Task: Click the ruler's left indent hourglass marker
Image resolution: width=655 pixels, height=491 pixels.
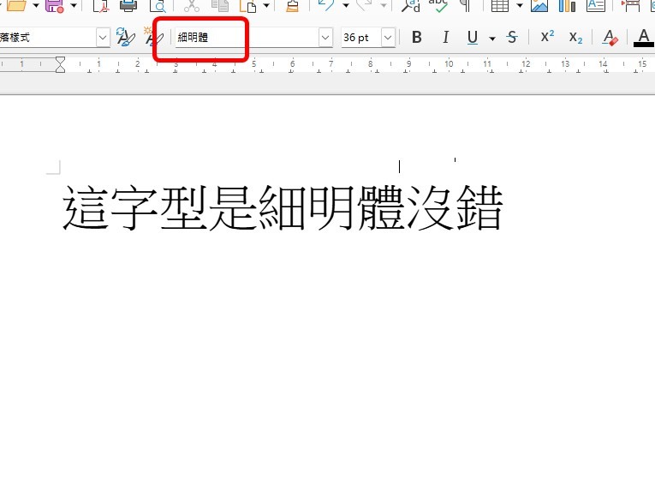Action: pos(60,65)
